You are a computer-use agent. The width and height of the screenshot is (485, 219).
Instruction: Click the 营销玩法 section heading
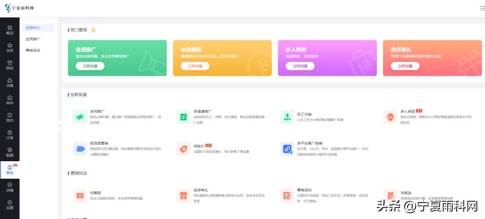point(79,173)
